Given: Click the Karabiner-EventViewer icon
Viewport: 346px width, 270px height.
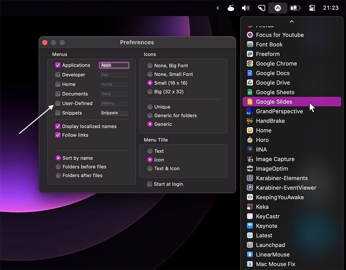Looking at the screenshot, I should pyautogui.click(x=250, y=188).
